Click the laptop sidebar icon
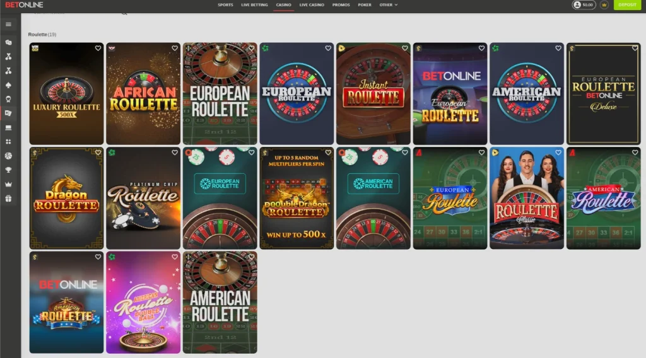The width and height of the screenshot is (646, 358). tap(8, 127)
